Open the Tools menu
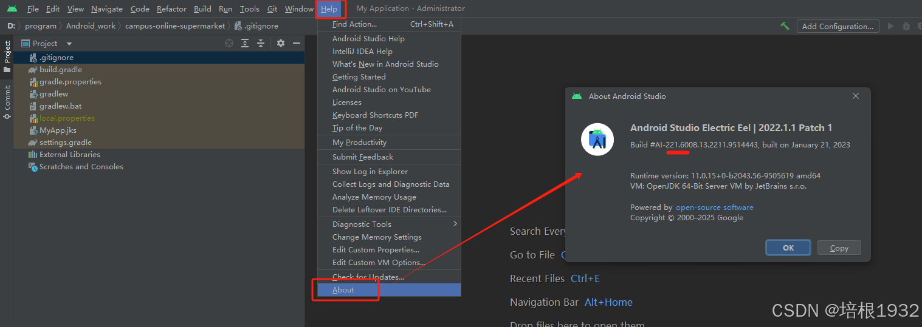 click(249, 8)
